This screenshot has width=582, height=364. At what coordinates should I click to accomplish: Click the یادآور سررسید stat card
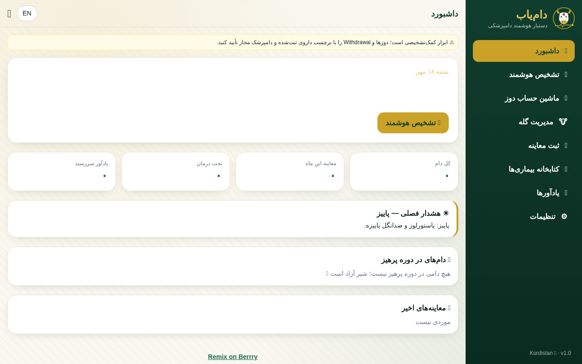click(61, 172)
